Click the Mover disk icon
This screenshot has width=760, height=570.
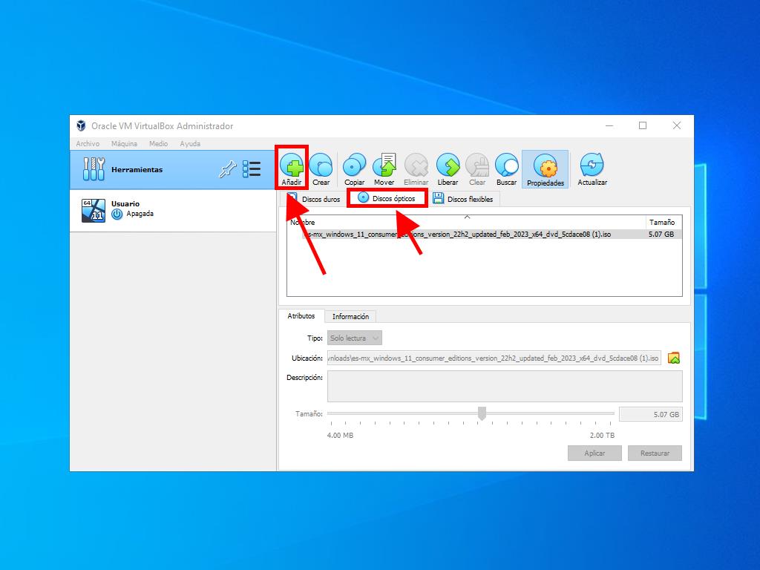[x=384, y=168]
